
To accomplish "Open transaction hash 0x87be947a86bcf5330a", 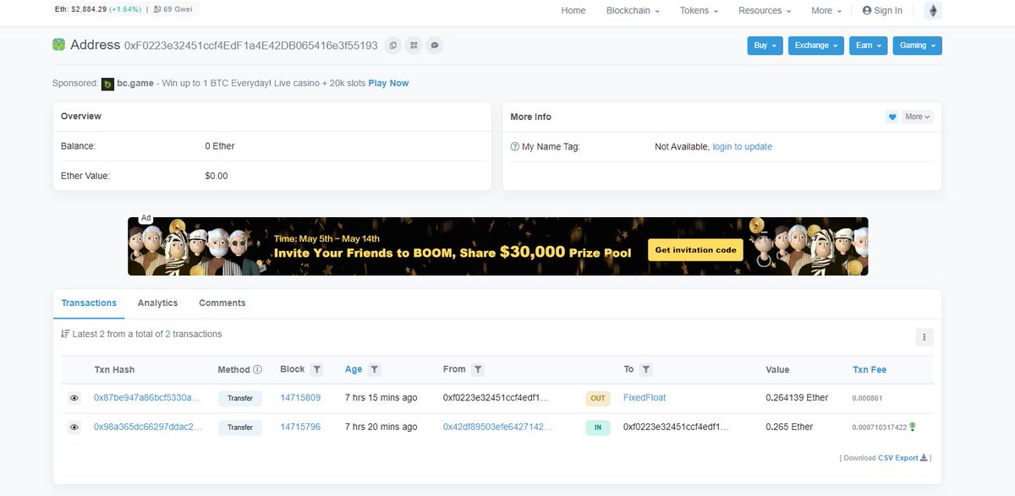I will (148, 398).
